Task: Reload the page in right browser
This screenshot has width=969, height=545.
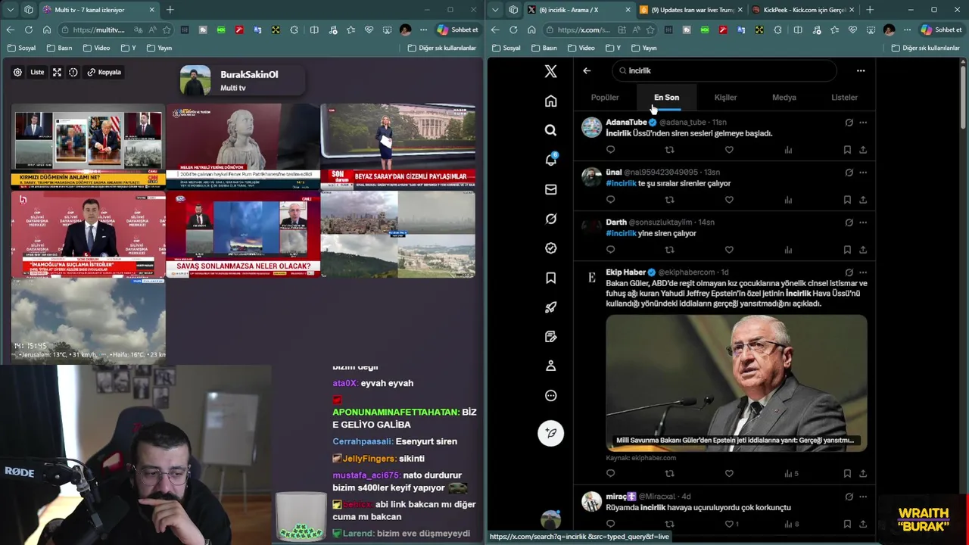Action: click(x=513, y=30)
